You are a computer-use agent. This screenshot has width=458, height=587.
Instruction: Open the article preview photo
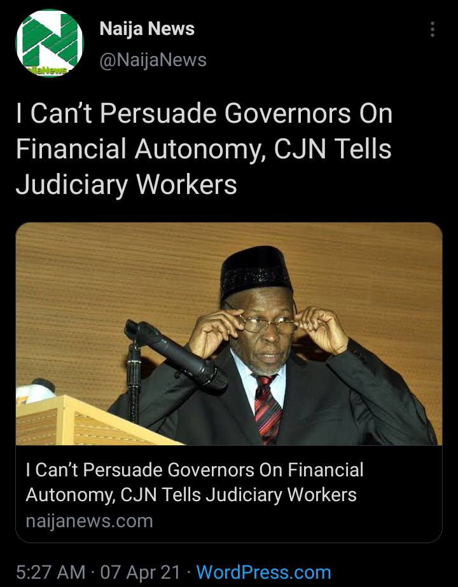pos(229,333)
